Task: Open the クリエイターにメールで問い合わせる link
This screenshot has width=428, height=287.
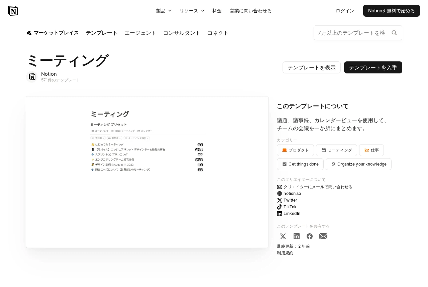Action: [318, 187]
